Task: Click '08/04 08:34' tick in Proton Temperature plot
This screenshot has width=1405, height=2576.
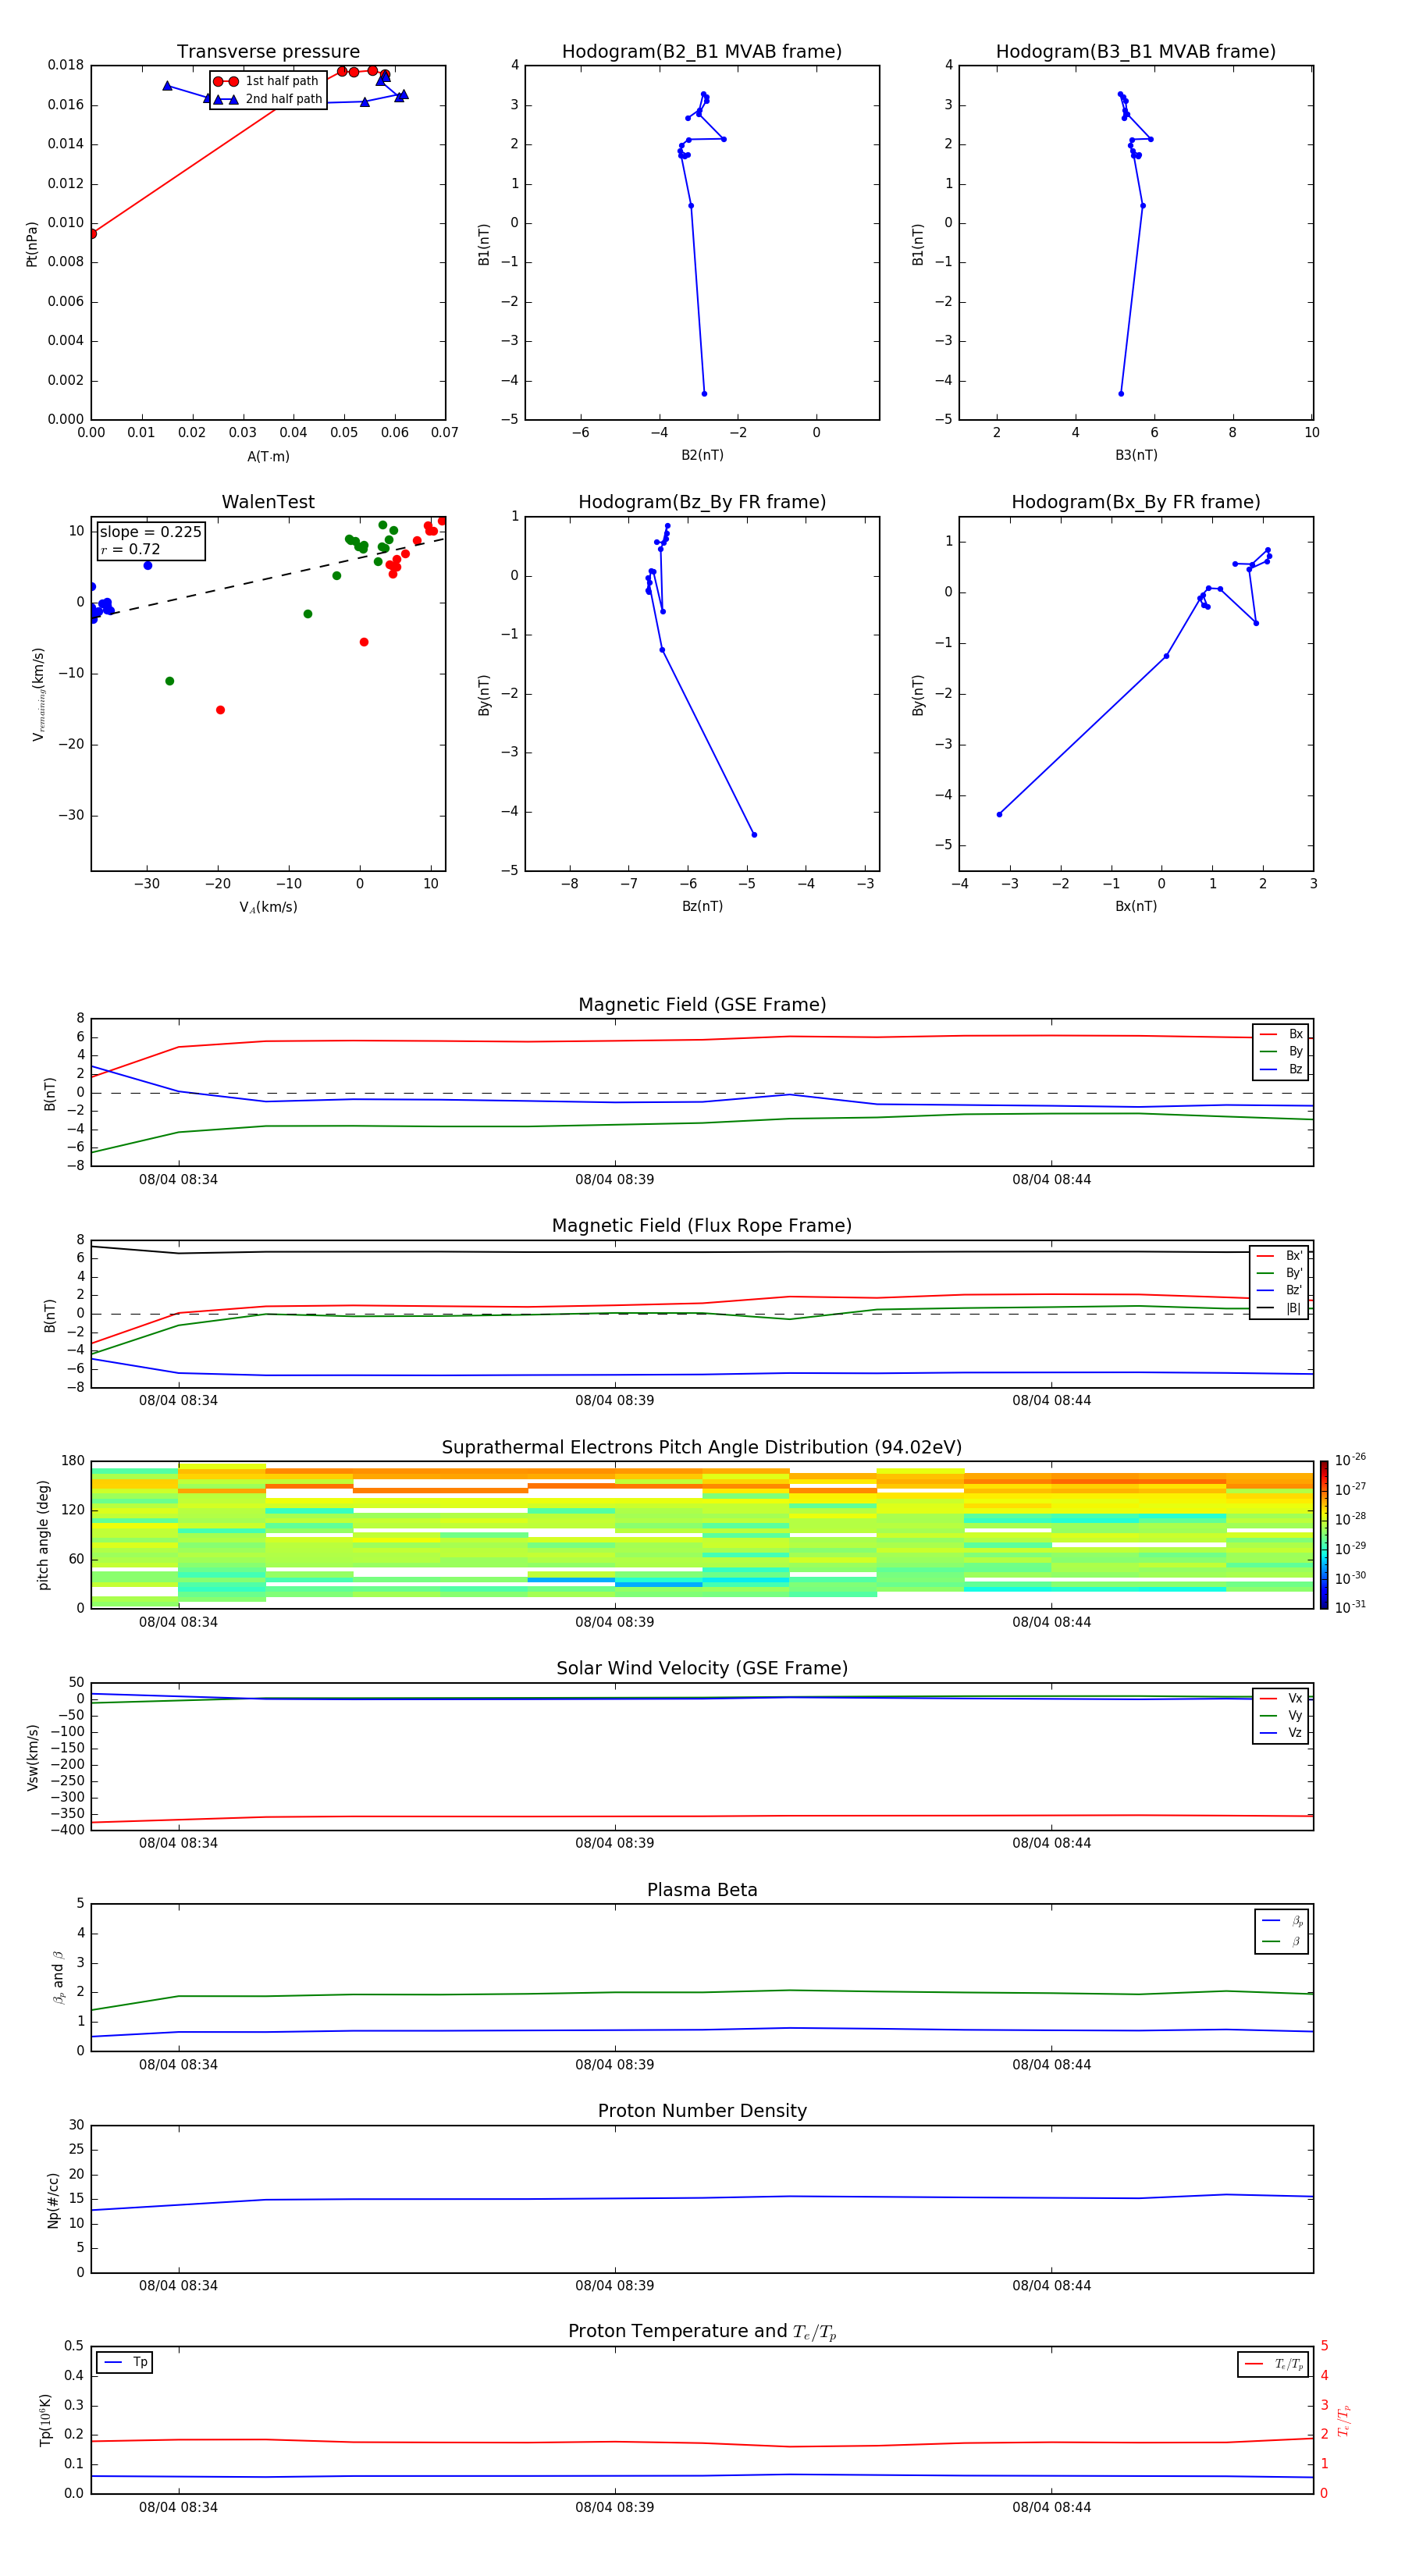Action: tap(178, 2507)
